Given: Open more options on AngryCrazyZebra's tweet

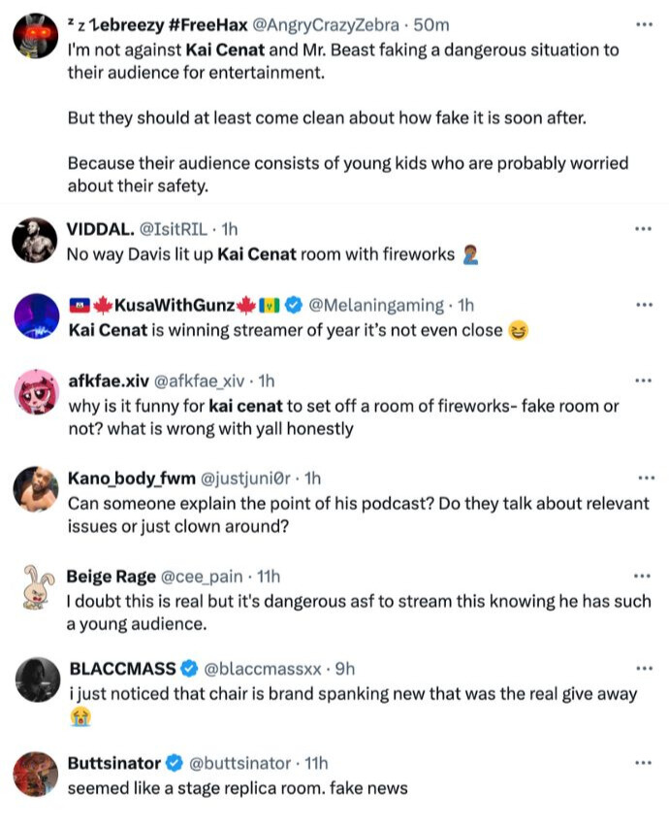Looking at the screenshot, I should point(643,25).
